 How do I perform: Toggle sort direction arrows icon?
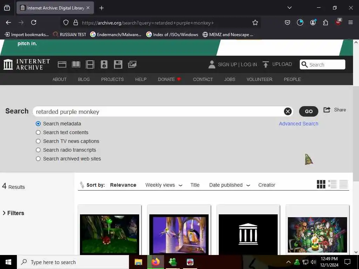click(x=82, y=185)
